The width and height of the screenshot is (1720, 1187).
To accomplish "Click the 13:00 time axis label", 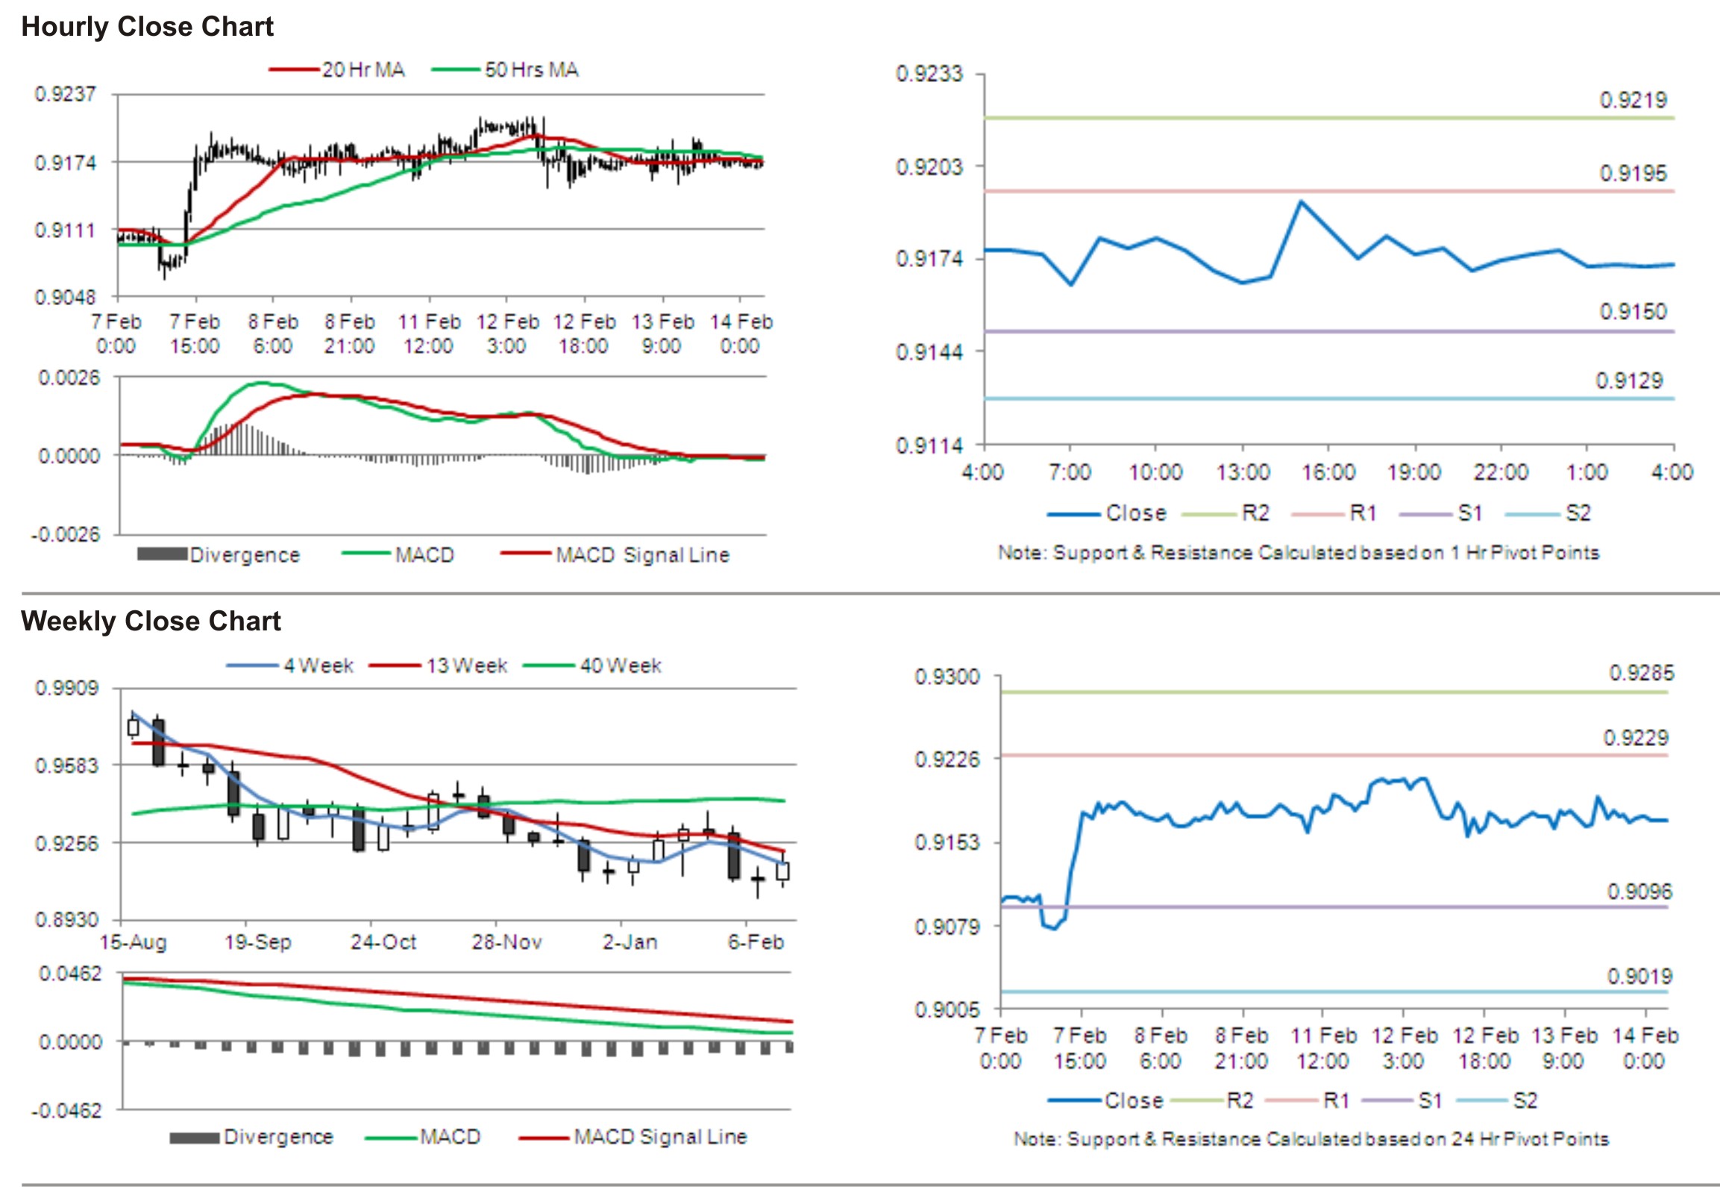I will coord(1243,472).
